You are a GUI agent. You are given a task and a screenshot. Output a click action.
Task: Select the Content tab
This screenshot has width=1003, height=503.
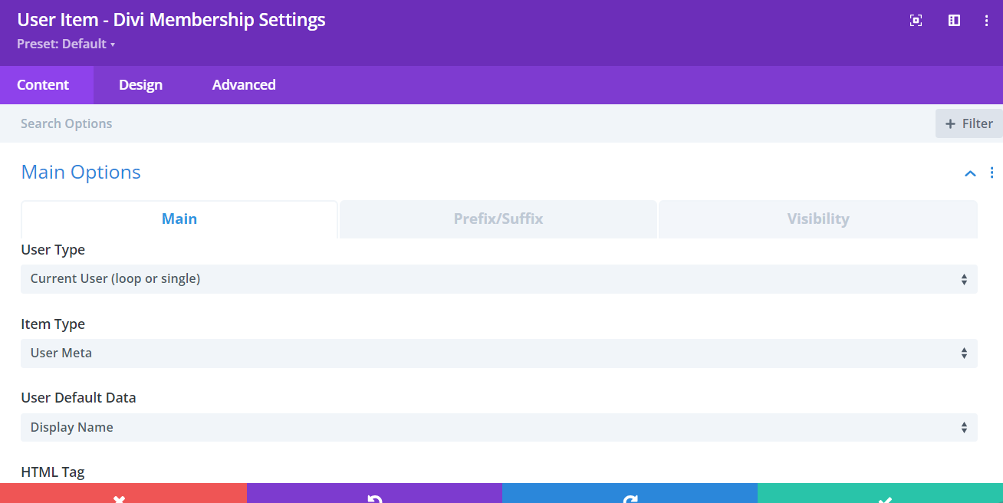point(43,85)
